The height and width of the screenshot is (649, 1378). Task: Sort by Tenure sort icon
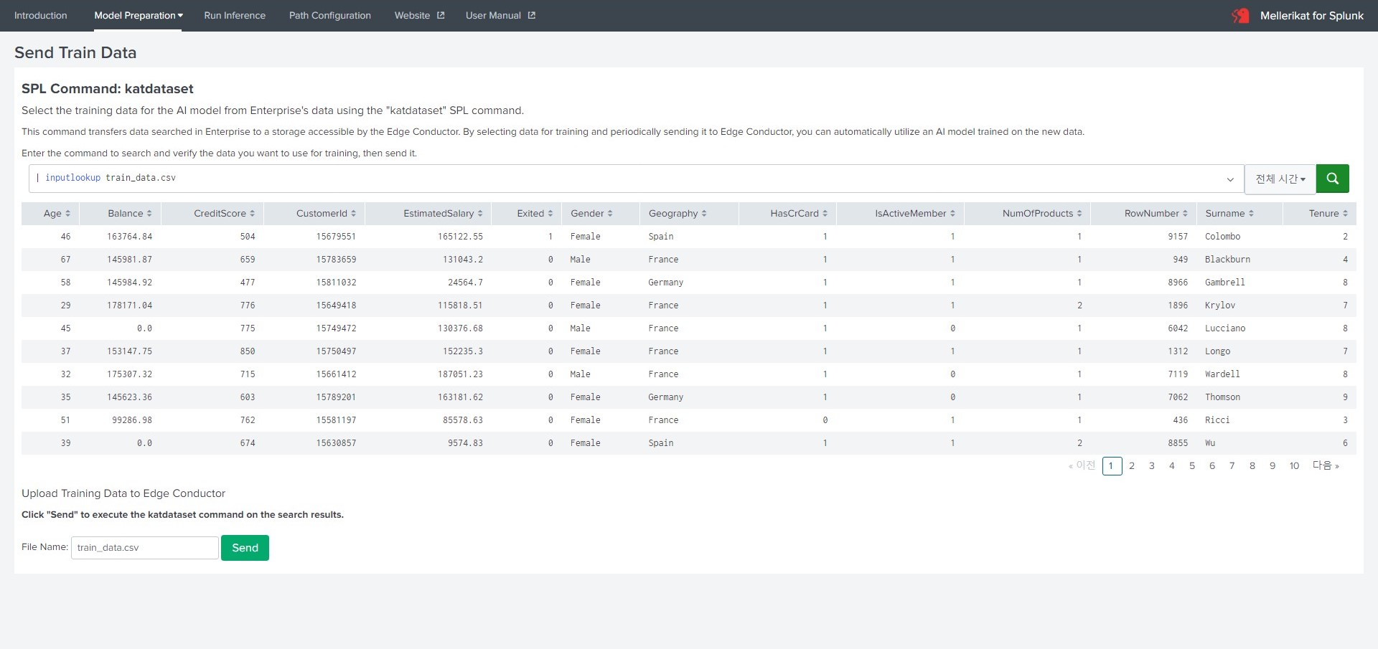click(1345, 214)
